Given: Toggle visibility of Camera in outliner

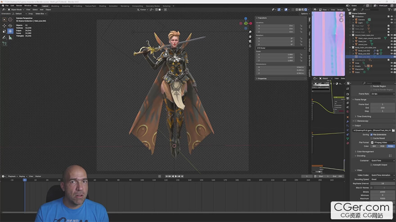Looking at the screenshot, I should 391,19.
